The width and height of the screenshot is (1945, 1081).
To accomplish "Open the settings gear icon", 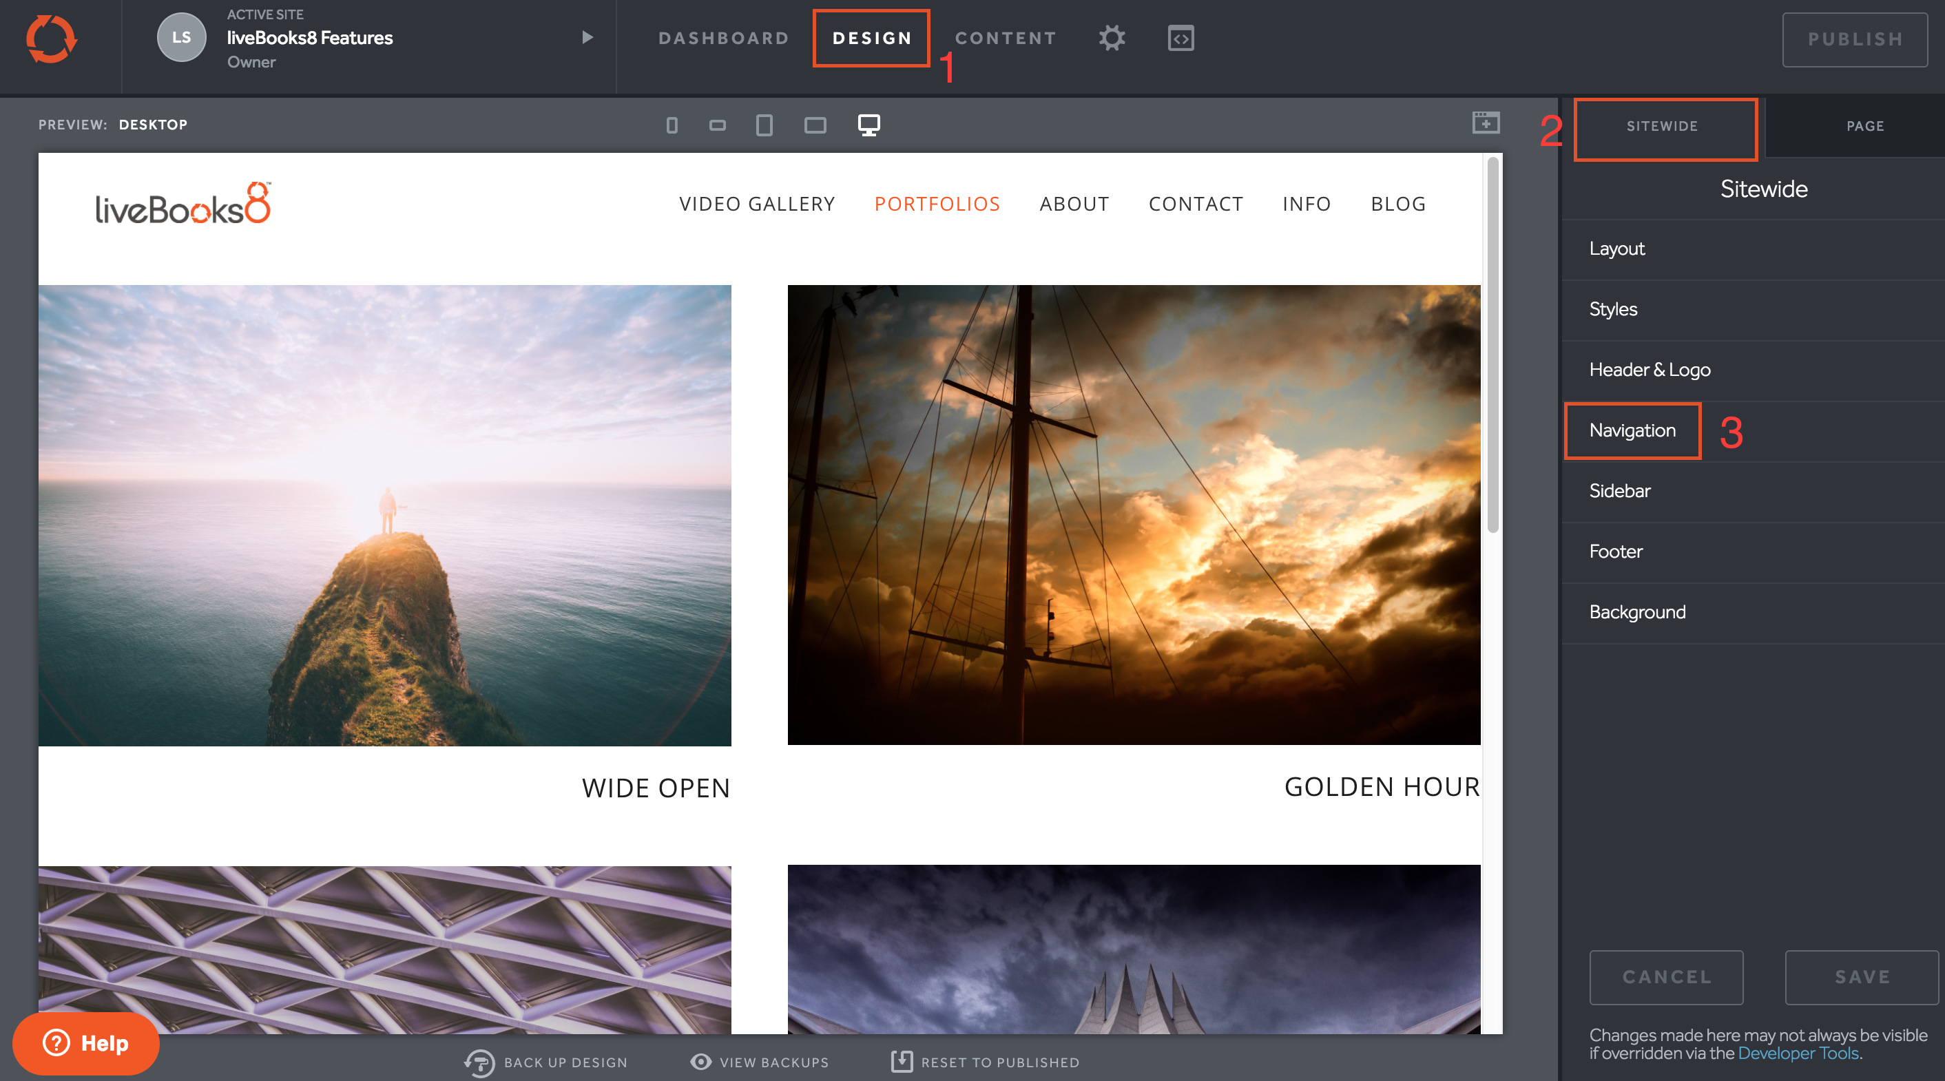I will click(1112, 38).
